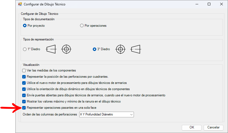Click the Tipos de representación group label
Image resolution: width=228 pixels, height=133 pixels.
38,39
